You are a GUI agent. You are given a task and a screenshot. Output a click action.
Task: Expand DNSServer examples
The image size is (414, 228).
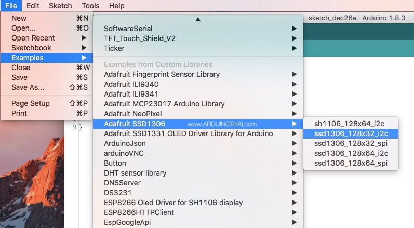tap(198, 183)
